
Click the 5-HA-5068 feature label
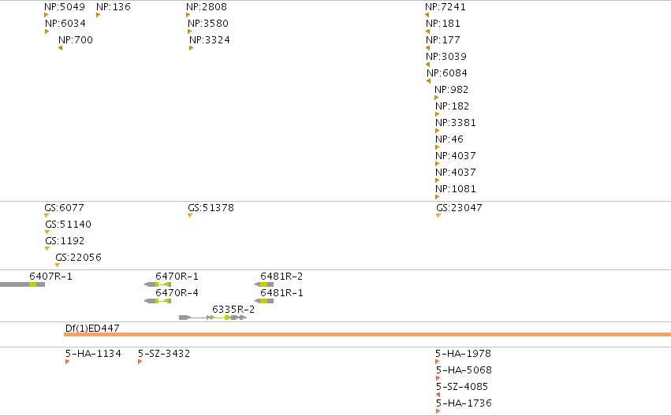point(464,370)
